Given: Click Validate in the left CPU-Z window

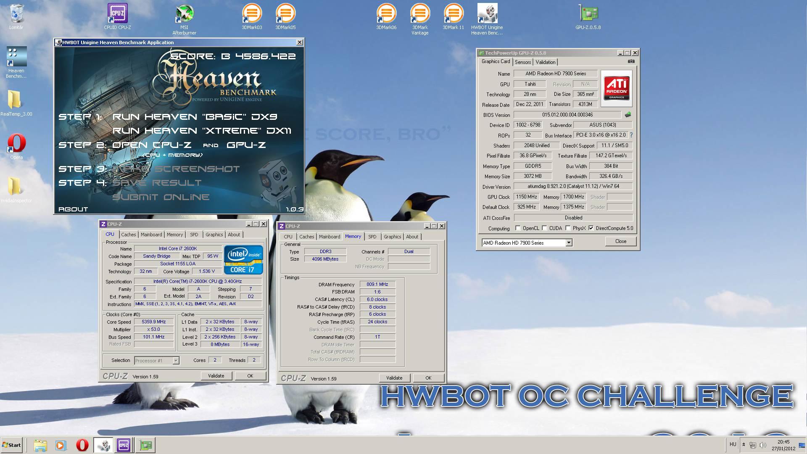Looking at the screenshot, I should tap(216, 376).
